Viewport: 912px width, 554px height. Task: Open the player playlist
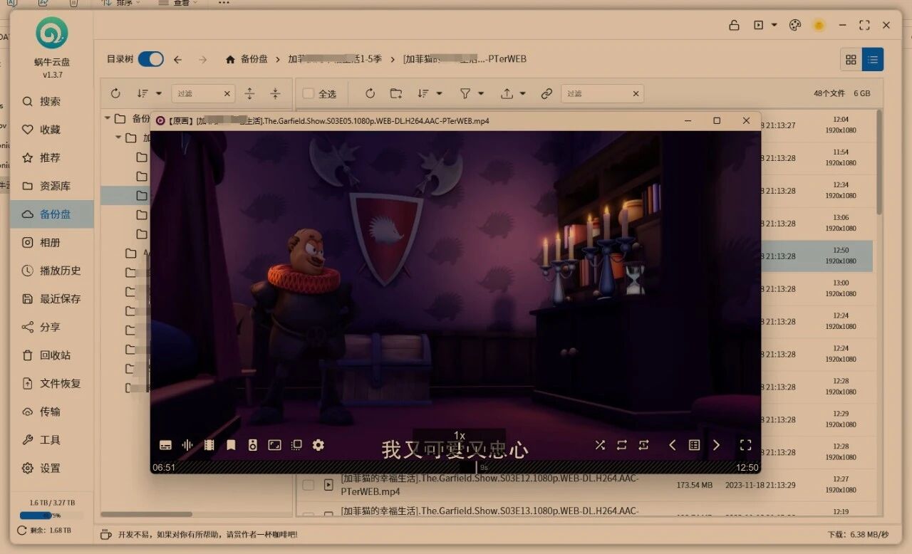click(x=694, y=445)
